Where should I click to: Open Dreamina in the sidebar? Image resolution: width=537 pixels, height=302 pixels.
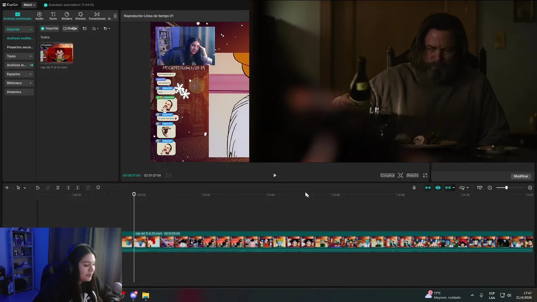[x=19, y=92]
